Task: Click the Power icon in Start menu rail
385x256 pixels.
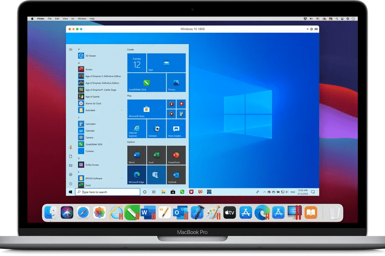Action: 71,184
